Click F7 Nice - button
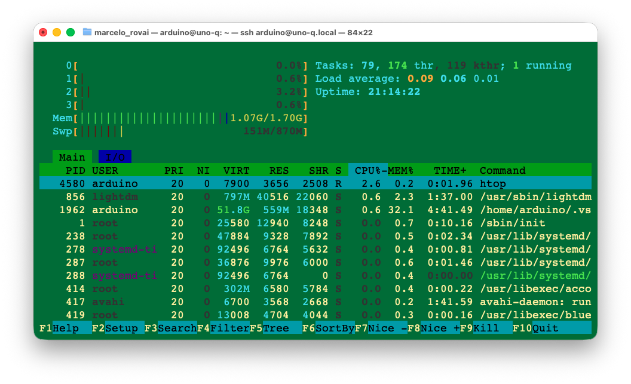 point(381,328)
